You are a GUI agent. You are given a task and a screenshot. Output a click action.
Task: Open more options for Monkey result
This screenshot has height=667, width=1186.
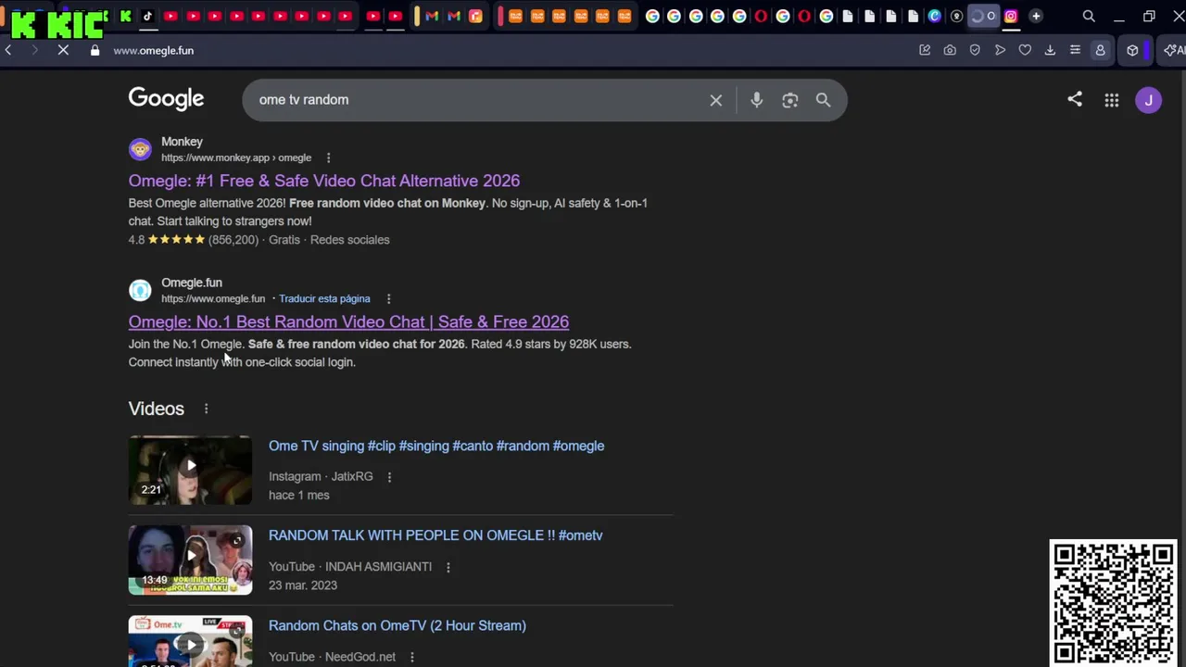click(328, 157)
